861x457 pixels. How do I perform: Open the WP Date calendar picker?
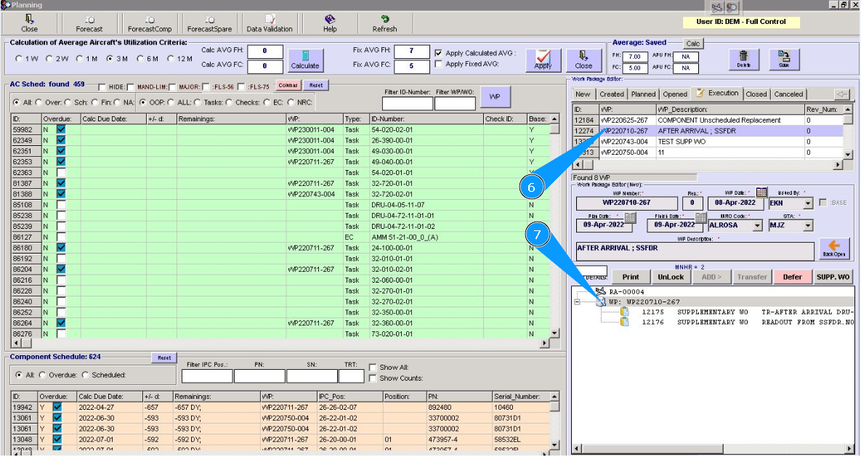(761, 193)
